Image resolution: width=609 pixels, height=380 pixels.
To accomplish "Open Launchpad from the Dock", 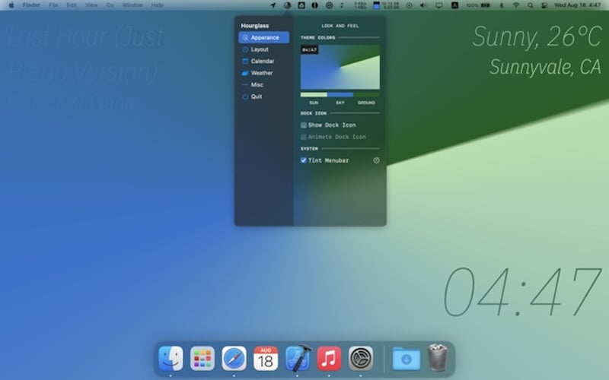I will point(202,358).
